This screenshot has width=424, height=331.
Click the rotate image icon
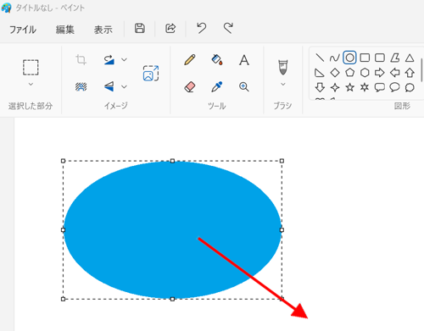(109, 60)
